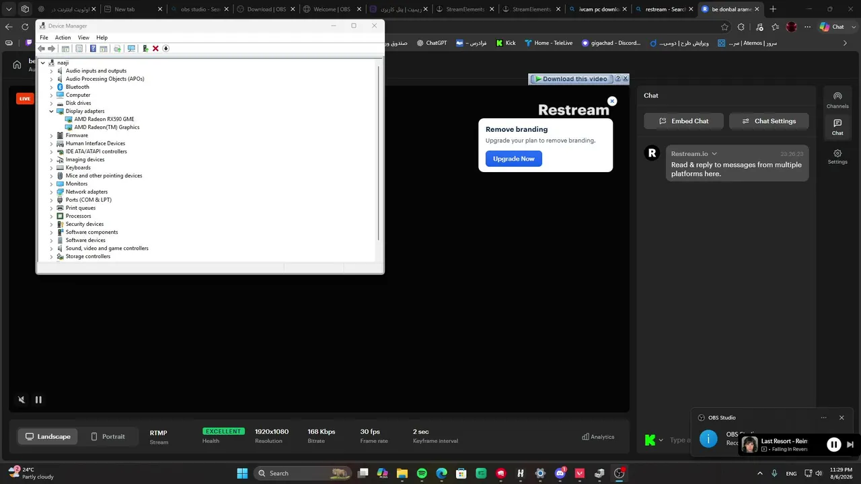Click the taskbar Search box
Viewport: 861px width, 484px height.
click(x=304, y=473)
